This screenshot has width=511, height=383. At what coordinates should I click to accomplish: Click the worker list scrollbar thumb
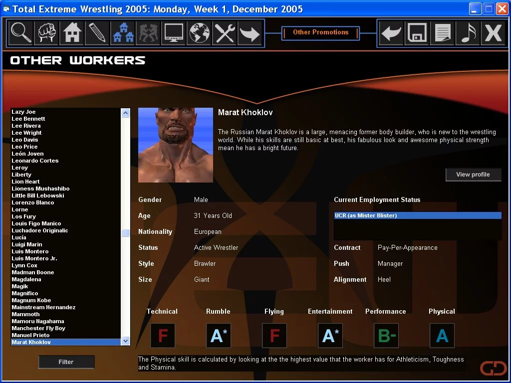pyautogui.click(x=125, y=233)
